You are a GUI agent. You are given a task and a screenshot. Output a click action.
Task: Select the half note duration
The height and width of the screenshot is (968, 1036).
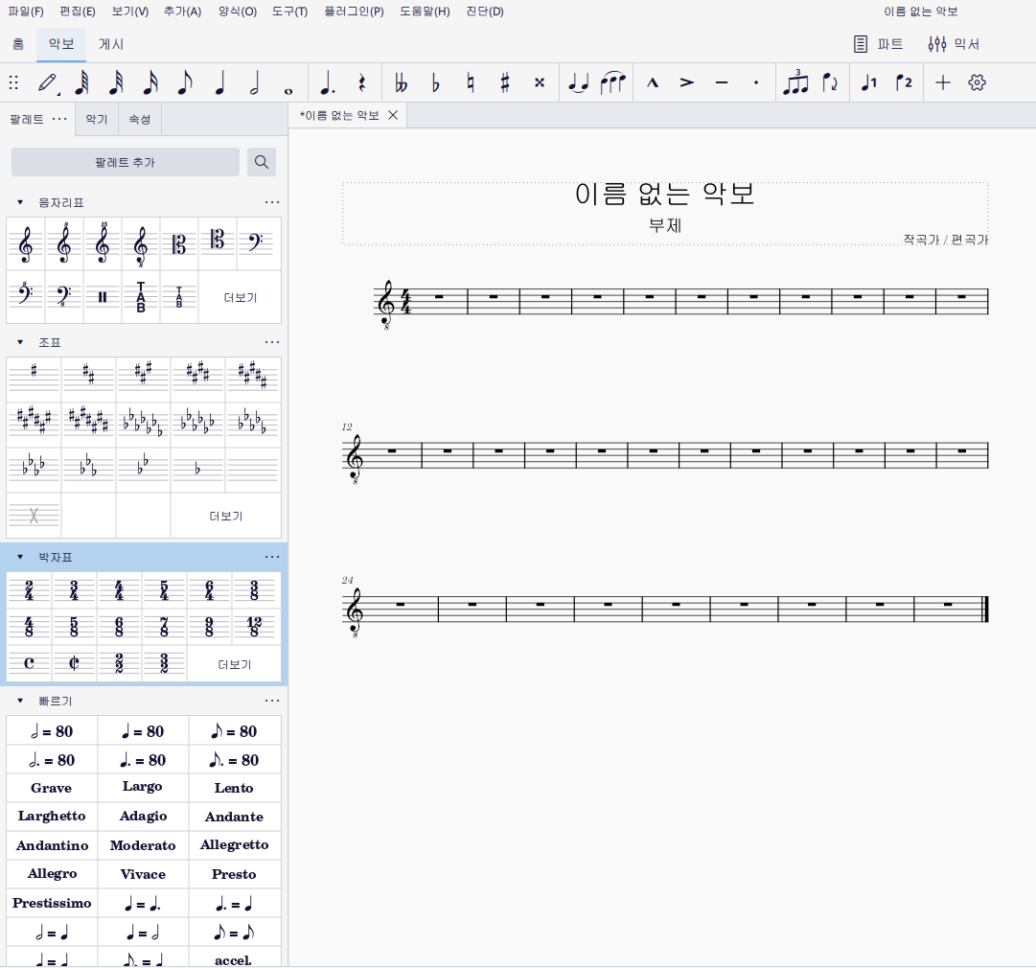(x=254, y=82)
